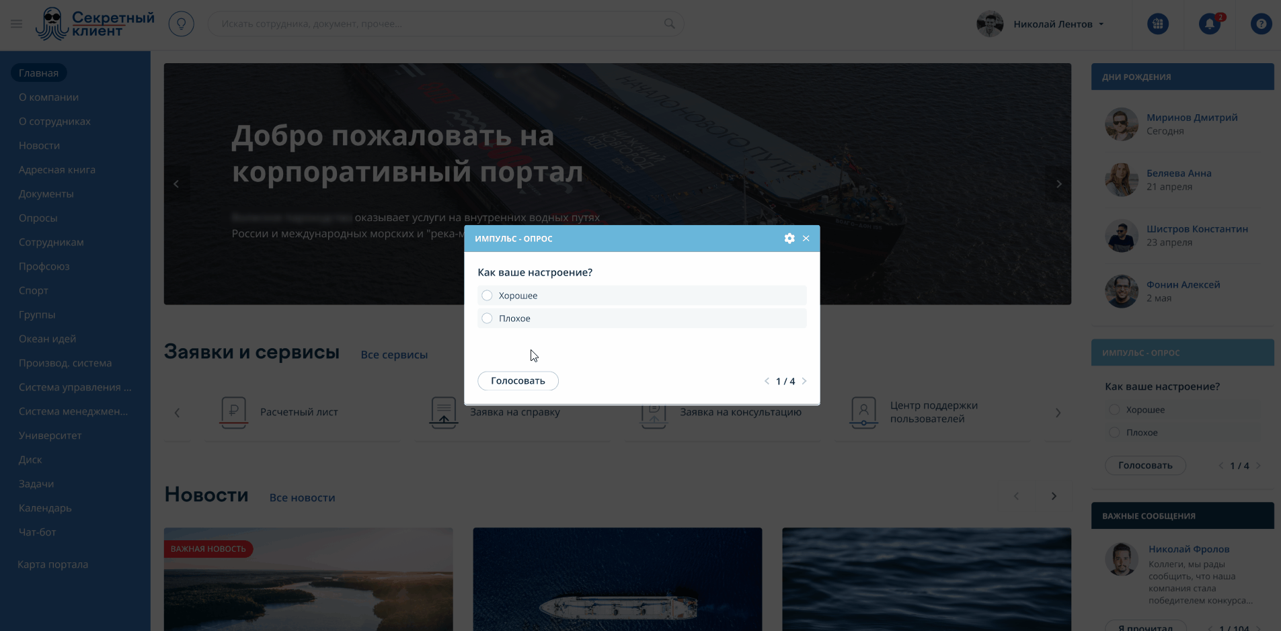Open Опросы menu item
Viewport: 1281px width, 631px height.
tap(38, 218)
